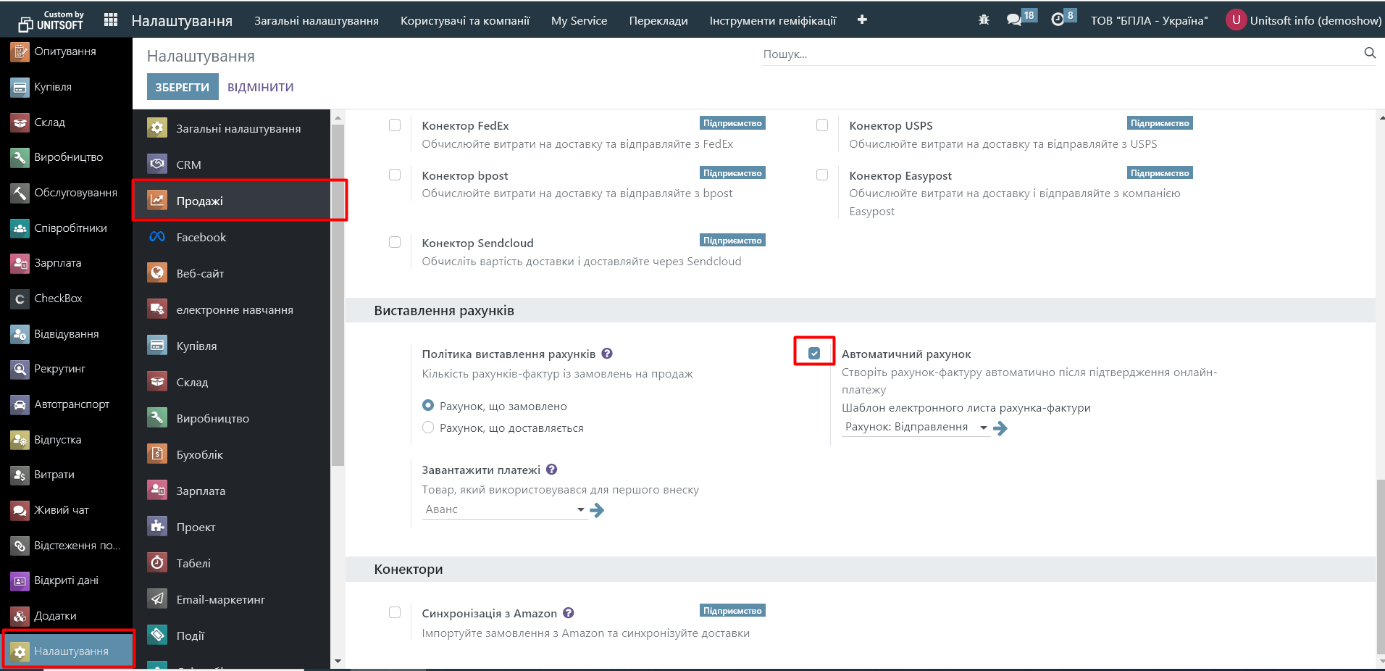
Task: Open external link arrow beside Рахунок: Відправлення
Action: point(1000,428)
